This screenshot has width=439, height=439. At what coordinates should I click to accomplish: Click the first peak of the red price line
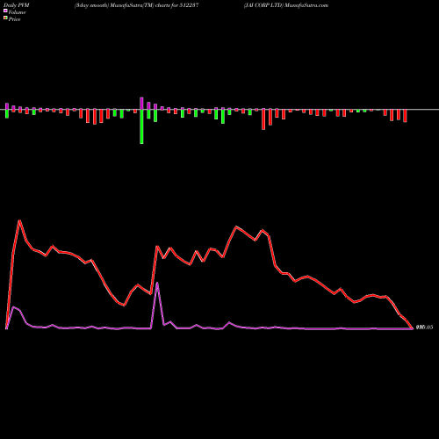point(19,220)
